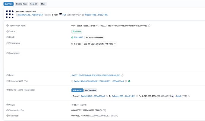Click the Block help icon
Screen dimensions: 205x121
click(8, 37)
